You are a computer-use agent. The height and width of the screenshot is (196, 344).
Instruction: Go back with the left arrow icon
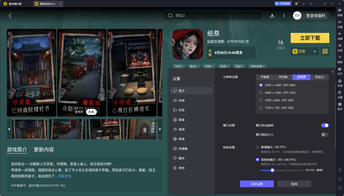click(x=10, y=16)
